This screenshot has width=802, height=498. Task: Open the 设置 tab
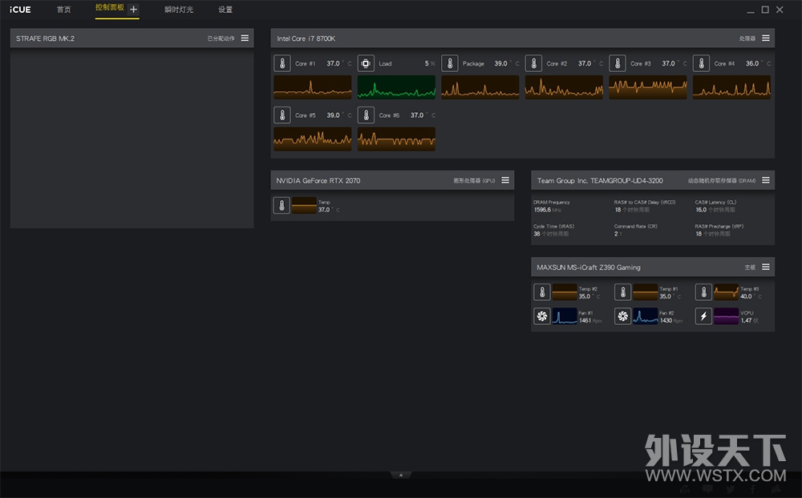pyautogui.click(x=225, y=10)
